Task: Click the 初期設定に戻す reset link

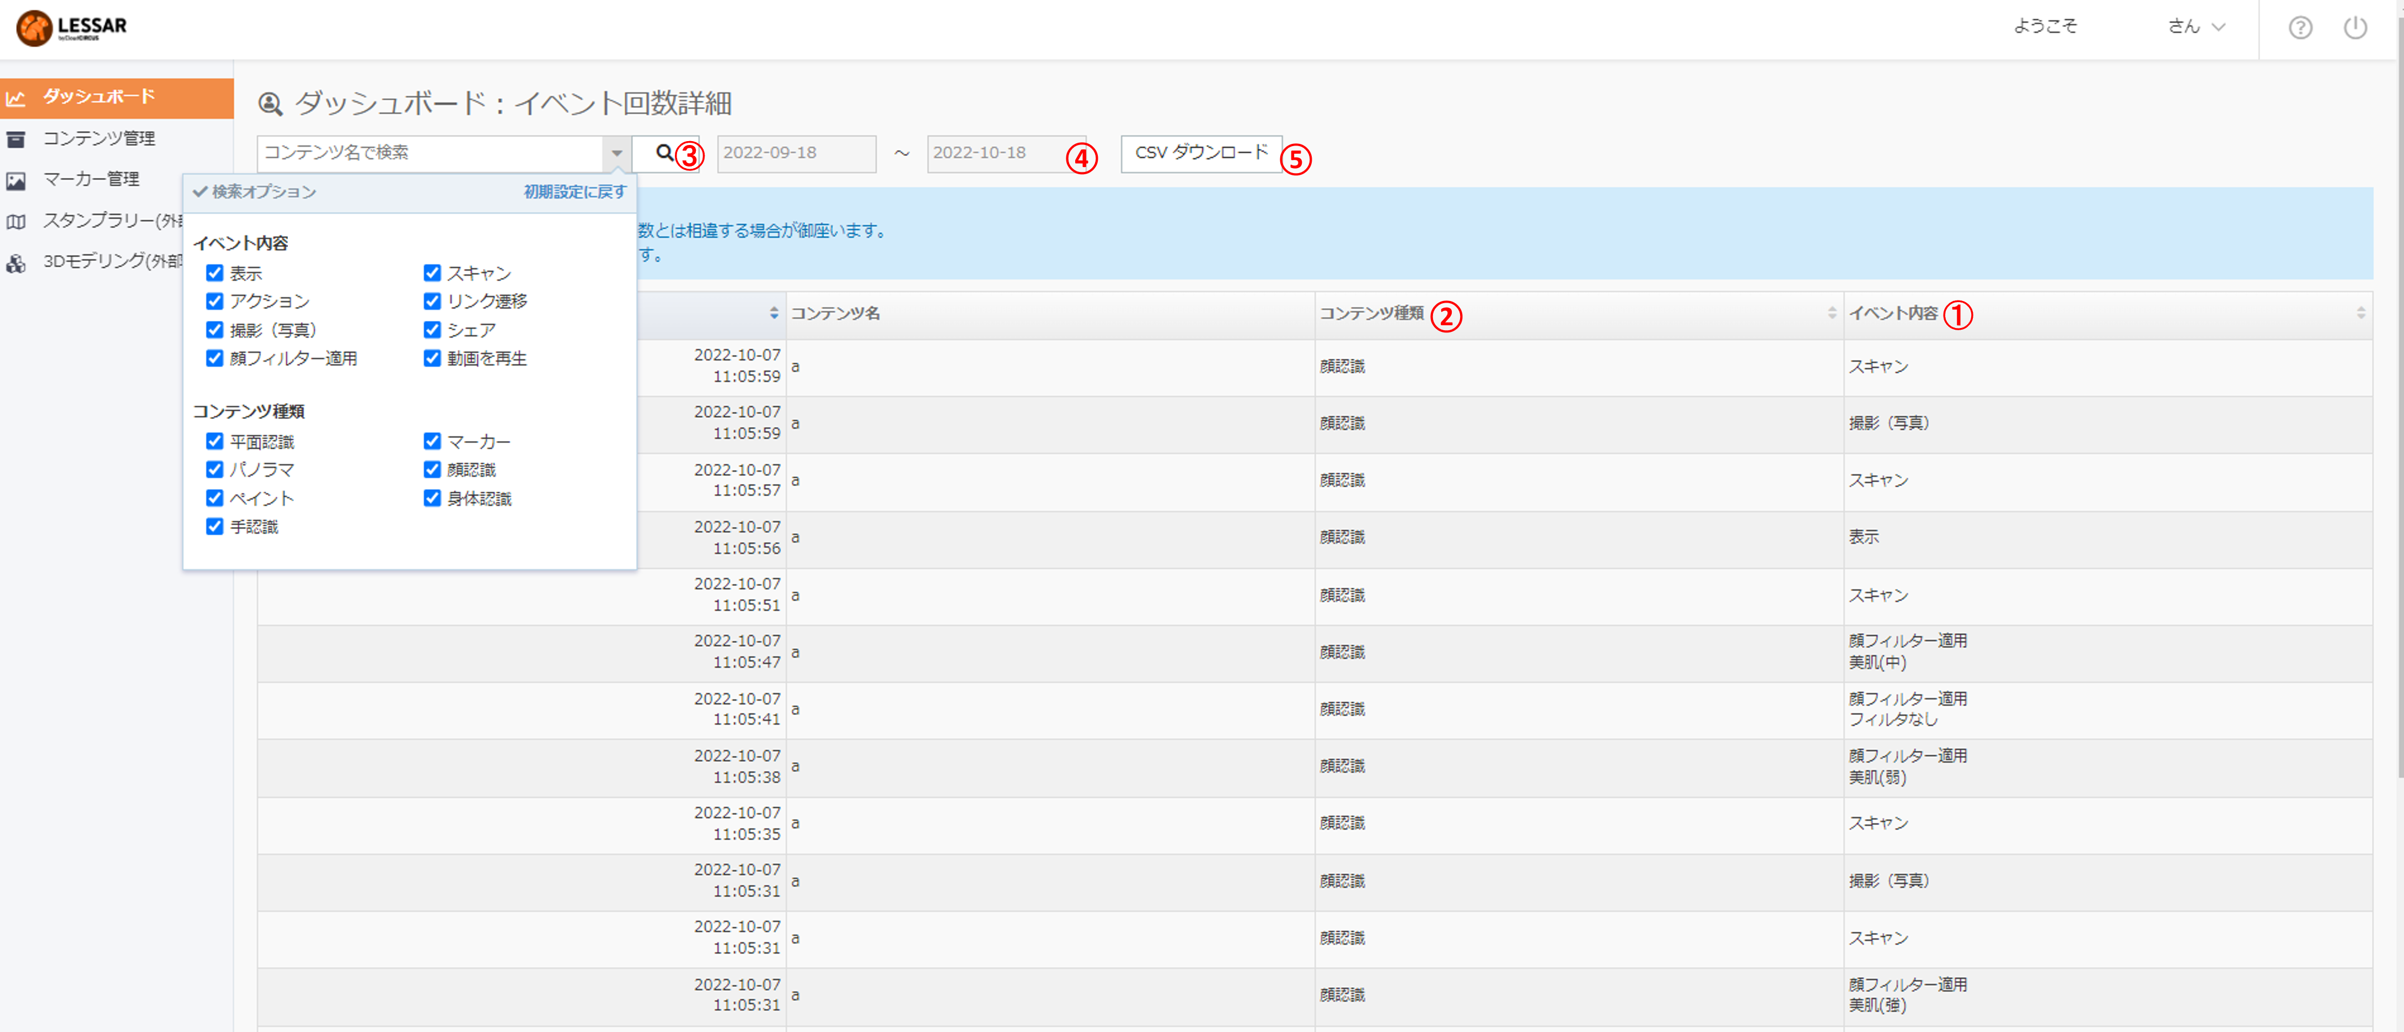Action: click(575, 192)
